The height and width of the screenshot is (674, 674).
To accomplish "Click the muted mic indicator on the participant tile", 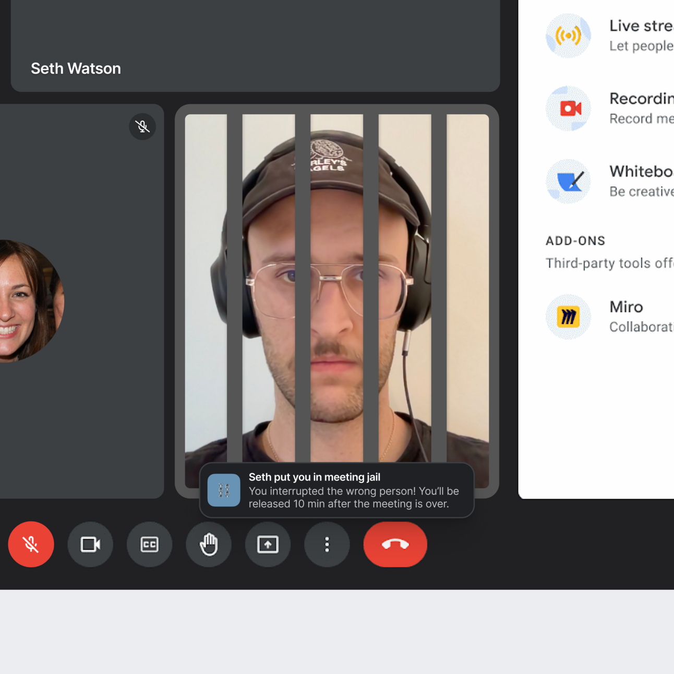I will pyautogui.click(x=142, y=126).
